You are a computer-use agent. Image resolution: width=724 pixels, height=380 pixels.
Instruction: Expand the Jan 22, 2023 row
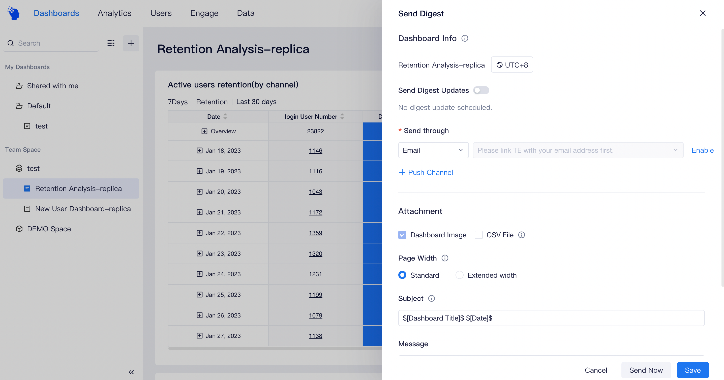[200, 233]
